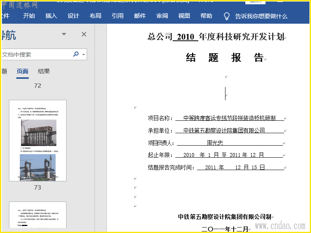311x233 pixels.
Task: Open the 插入 ribbon tab
Action: point(51,16)
